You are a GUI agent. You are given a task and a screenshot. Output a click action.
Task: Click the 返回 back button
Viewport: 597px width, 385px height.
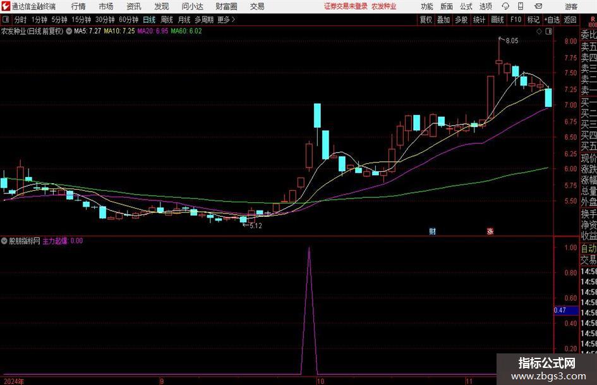(570, 20)
